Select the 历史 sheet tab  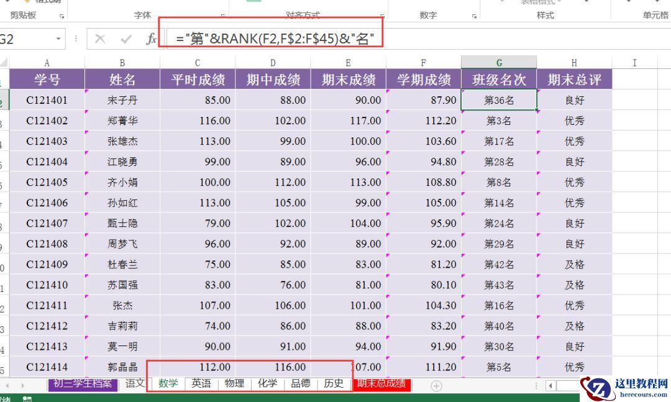click(x=334, y=383)
